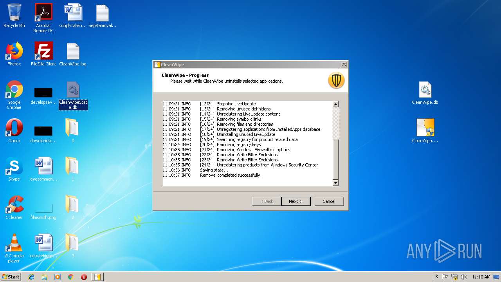This screenshot has height=282, width=501.
Task: Open Internet Explorer from the taskbar
Action: tap(31, 277)
